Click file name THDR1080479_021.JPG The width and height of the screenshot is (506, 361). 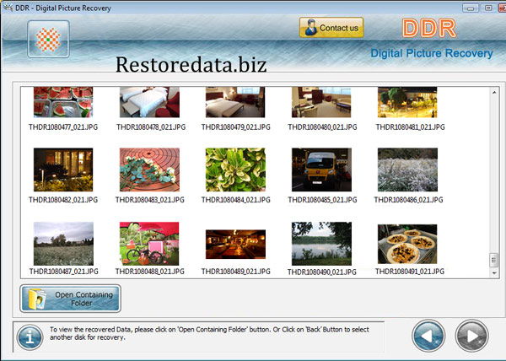[236, 127]
